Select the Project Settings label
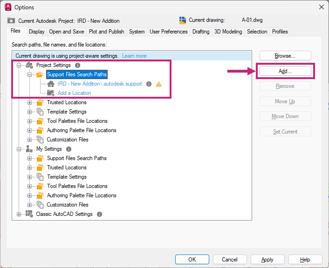Screen dimensions: 329x268 point(53,65)
